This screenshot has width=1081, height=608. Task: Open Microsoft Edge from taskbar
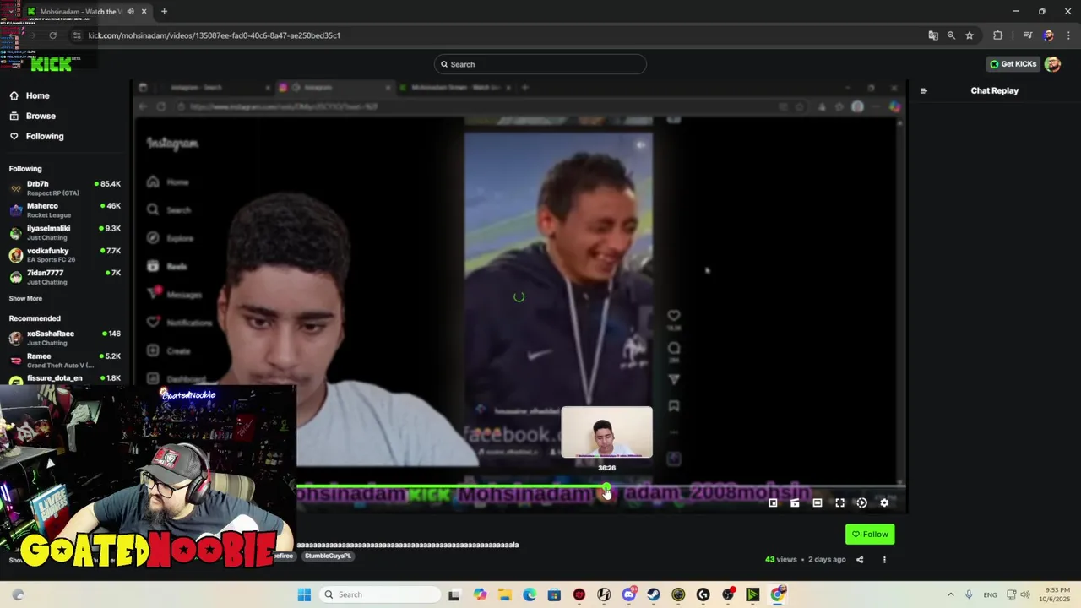coord(530,594)
